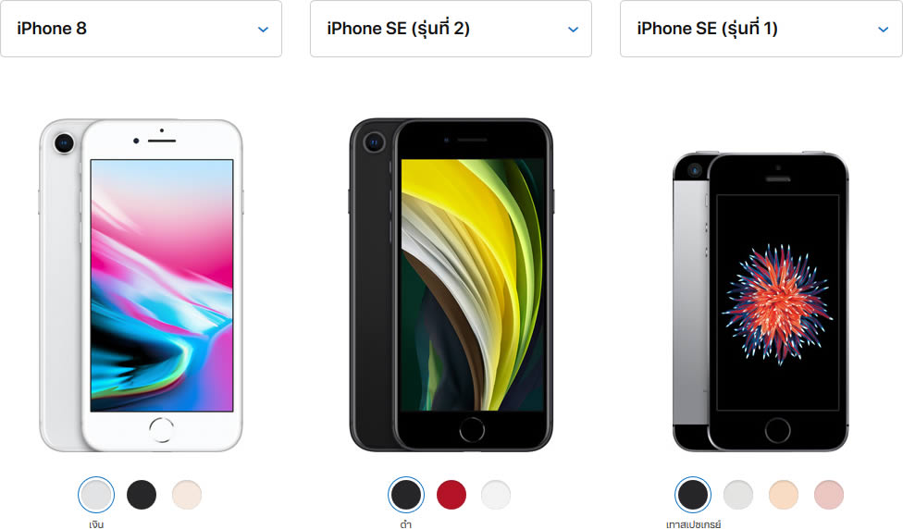Select gold color for iPhone 8

pyautogui.click(x=187, y=495)
